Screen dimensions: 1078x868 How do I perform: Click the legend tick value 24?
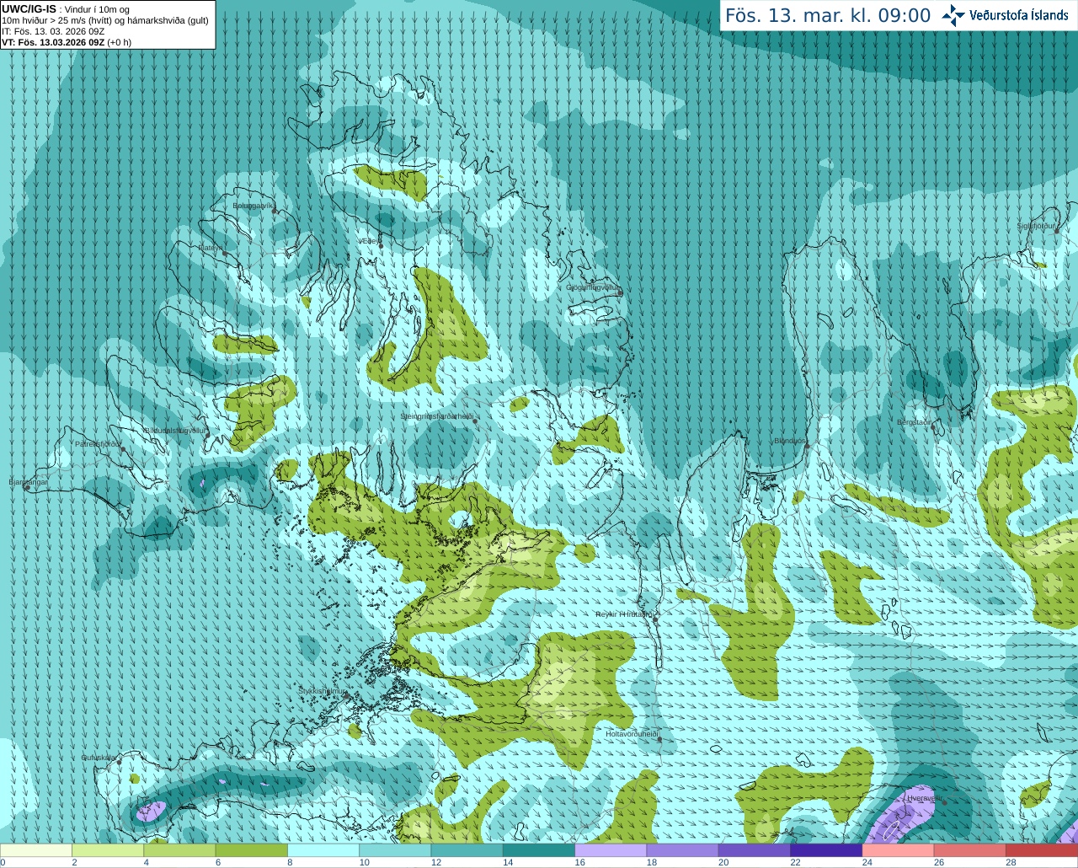867,862
